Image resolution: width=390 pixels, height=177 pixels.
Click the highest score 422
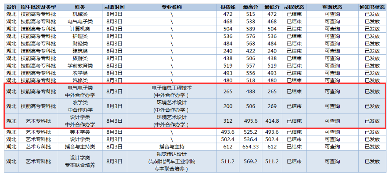[250, 51]
